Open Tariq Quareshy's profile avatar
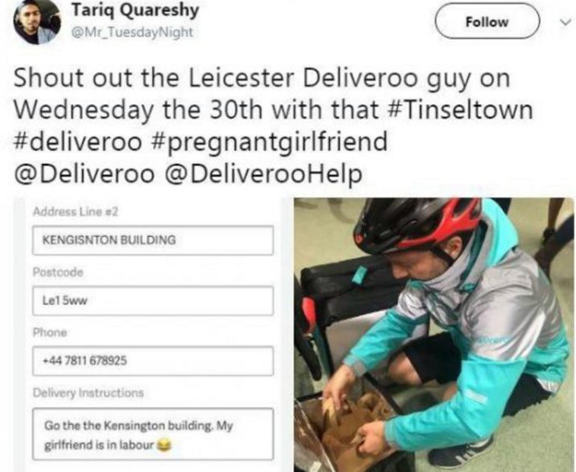The height and width of the screenshot is (472, 576). 36,22
